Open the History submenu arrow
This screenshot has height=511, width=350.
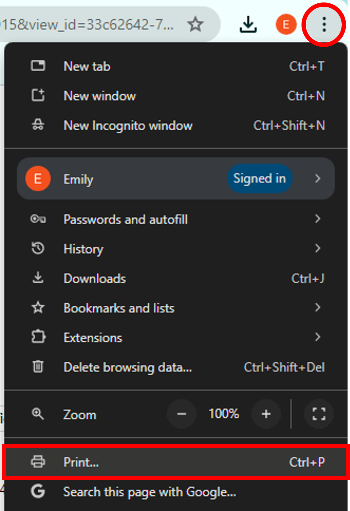click(318, 248)
